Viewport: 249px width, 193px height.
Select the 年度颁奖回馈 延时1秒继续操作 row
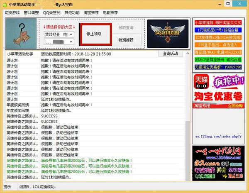[95, 110]
